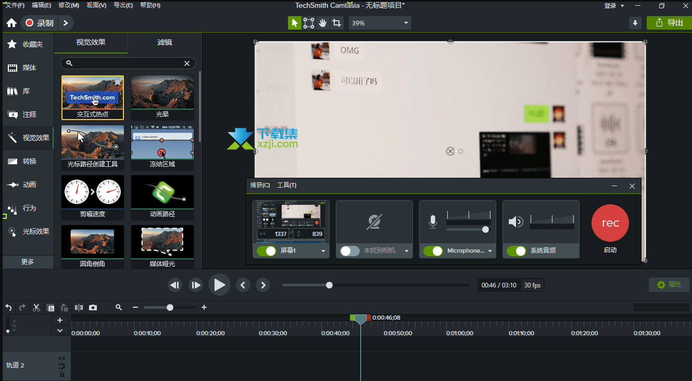Click the timeline magnifier zoom-to-fit icon
Image resolution: width=692 pixels, height=381 pixels.
[x=119, y=307]
